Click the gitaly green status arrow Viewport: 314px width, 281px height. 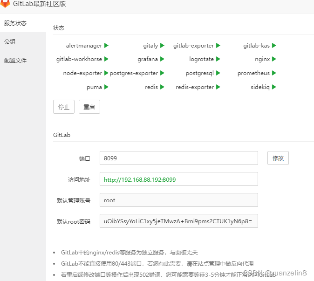(162, 46)
